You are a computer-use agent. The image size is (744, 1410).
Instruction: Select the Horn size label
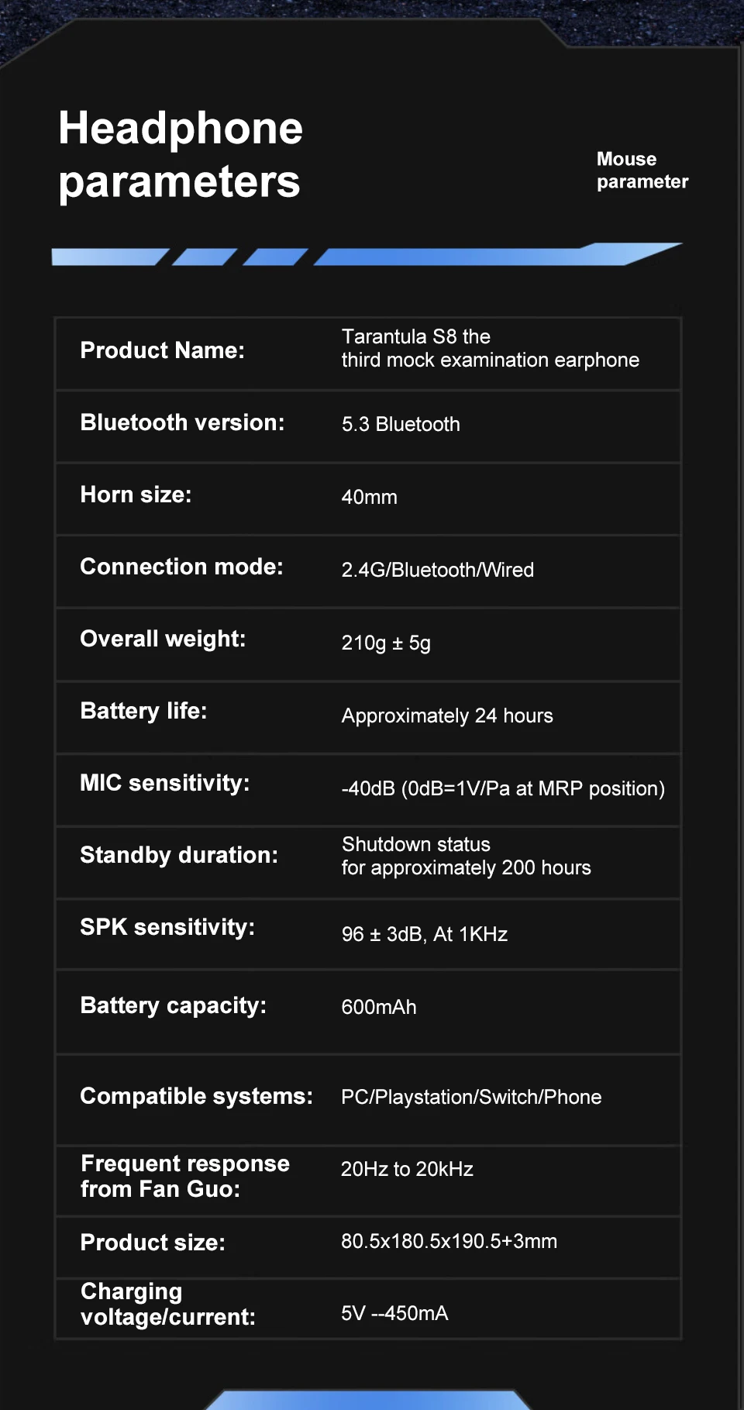click(x=136, y=495)
